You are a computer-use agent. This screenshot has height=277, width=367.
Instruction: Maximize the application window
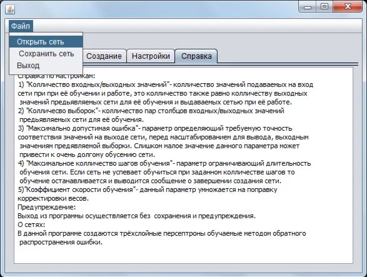pyautogui.click(x=324, y=7)
